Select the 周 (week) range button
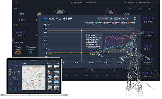This screenshot has height=99, width=162. [119, 19]
